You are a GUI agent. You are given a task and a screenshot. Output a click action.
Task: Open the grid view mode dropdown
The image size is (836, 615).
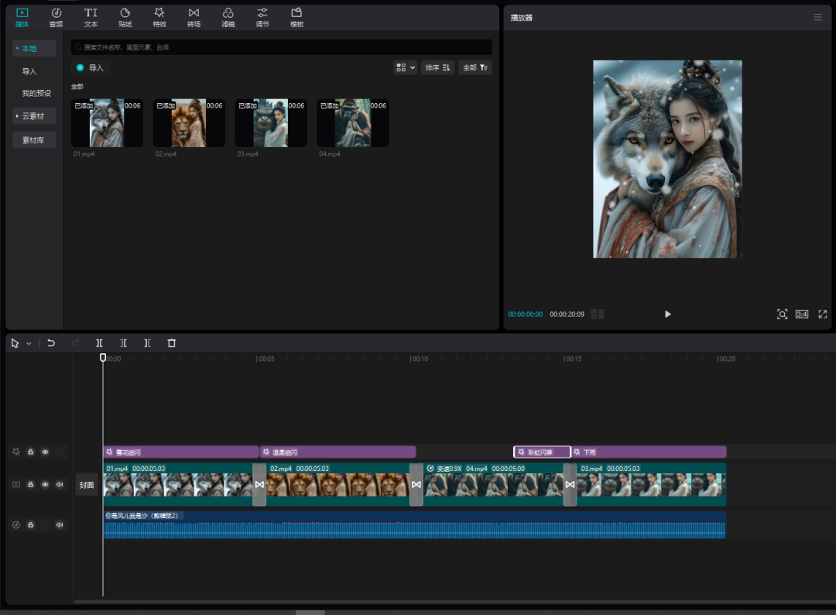405,67
